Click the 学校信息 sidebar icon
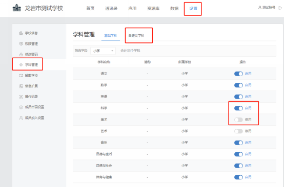This screenshot has height=187, width=284. coord(21,33)
